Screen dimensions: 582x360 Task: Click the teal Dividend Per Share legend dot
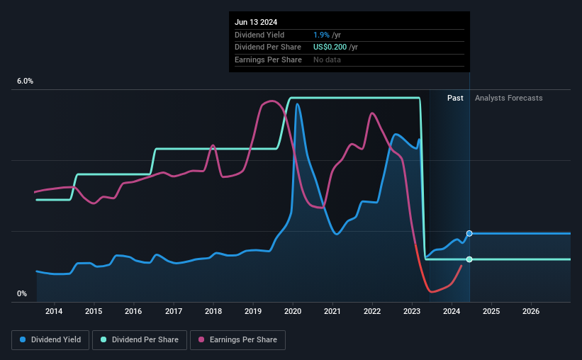(103, 339)
